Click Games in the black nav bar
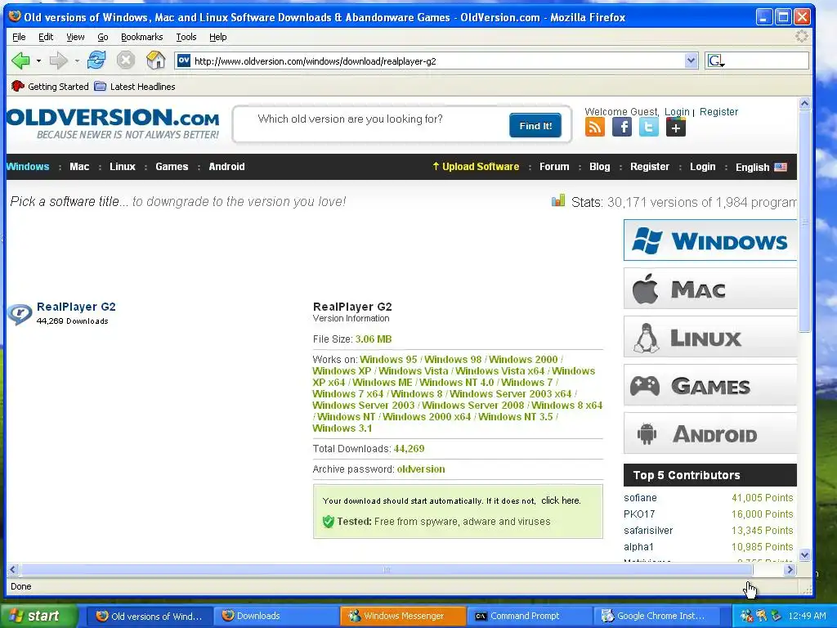This screenshot has width=837, height=628. point(172,167)
